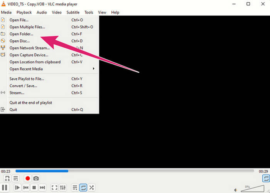This screenshot has width=270, height=193.
Task: Toggle the playlist view button
Action: pyautogui.click(x=75, y=188)
